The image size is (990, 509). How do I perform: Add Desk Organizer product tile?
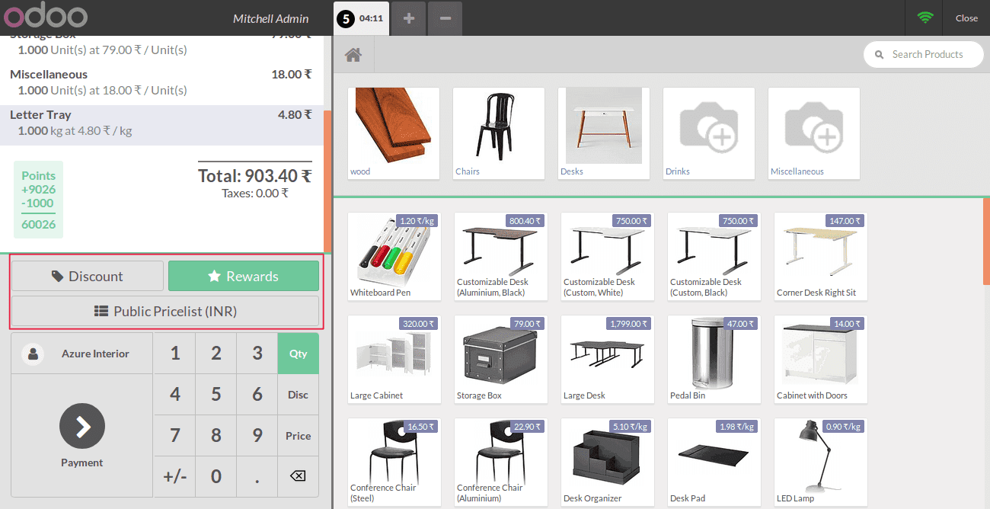click(607, 462)
